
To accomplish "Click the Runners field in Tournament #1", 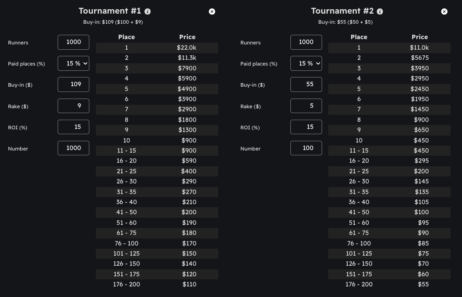I will click(73, 42).
